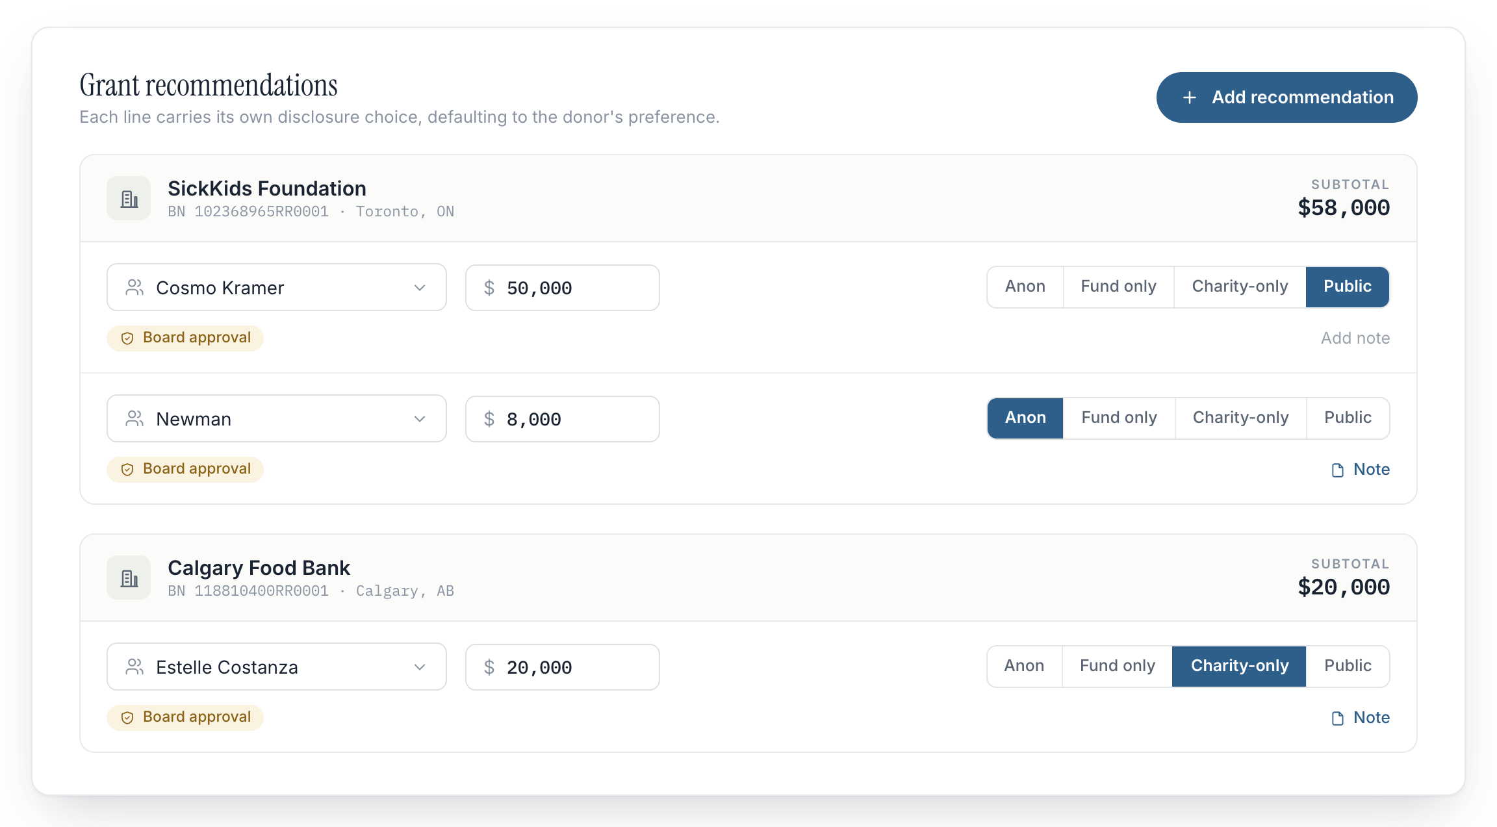Set Cosmo Kramer's disclosure to Anon
Screen dimensions: 1497x827
click(1025, 286)
